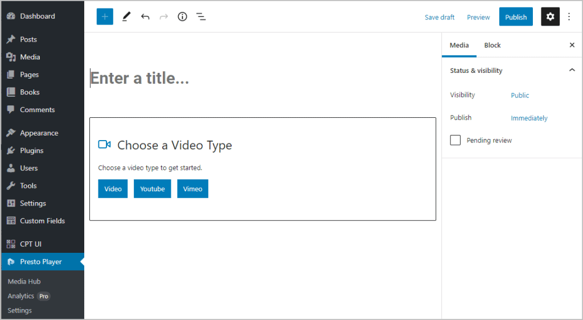Click the Save draft link
This screenshot has height=320, width=583.
click(x=440, y=17)
